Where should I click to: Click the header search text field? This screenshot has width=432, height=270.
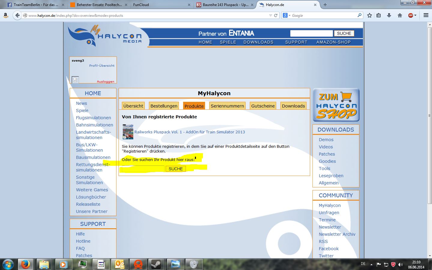311,33
